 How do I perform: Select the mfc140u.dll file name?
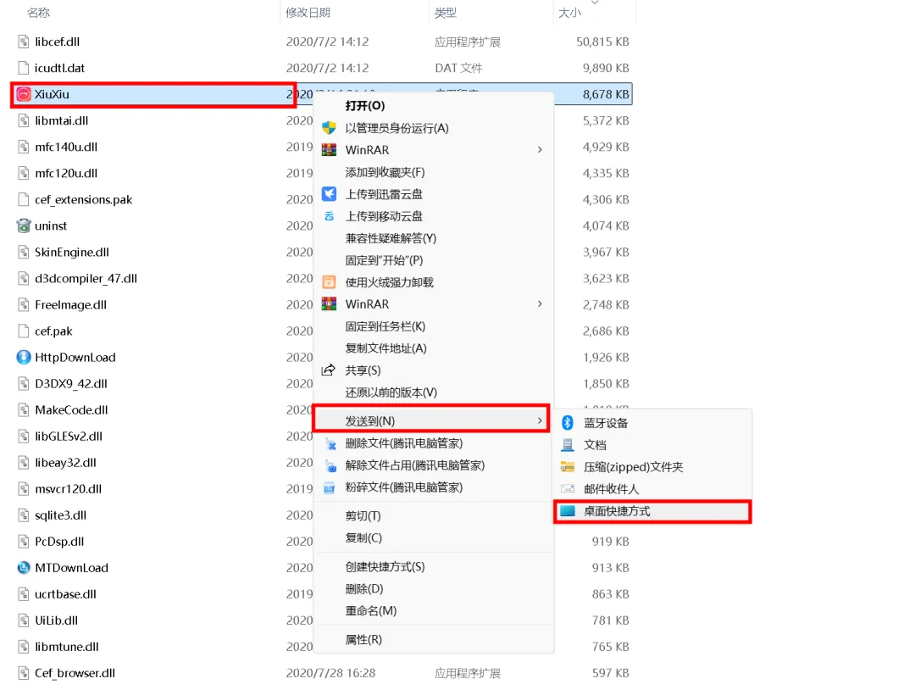click(66, 147)
